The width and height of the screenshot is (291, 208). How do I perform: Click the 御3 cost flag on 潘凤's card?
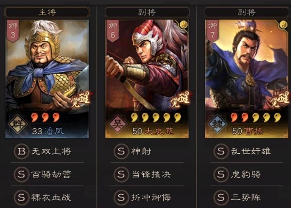coord(13,31)
